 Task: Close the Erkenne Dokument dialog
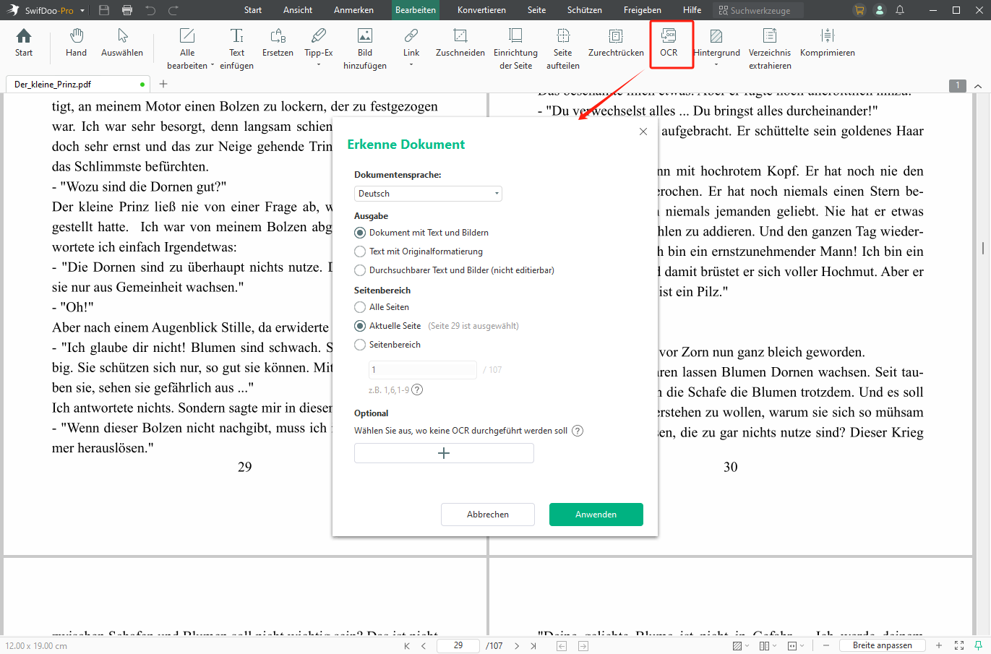coord(643,132)
